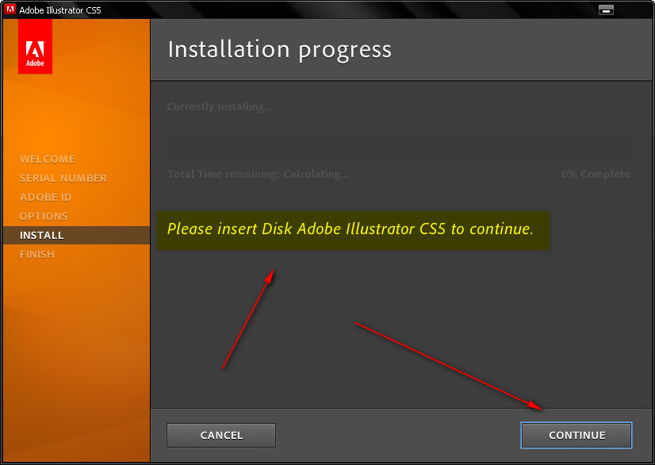Go to the SERIAL NUMBER step

63,178
